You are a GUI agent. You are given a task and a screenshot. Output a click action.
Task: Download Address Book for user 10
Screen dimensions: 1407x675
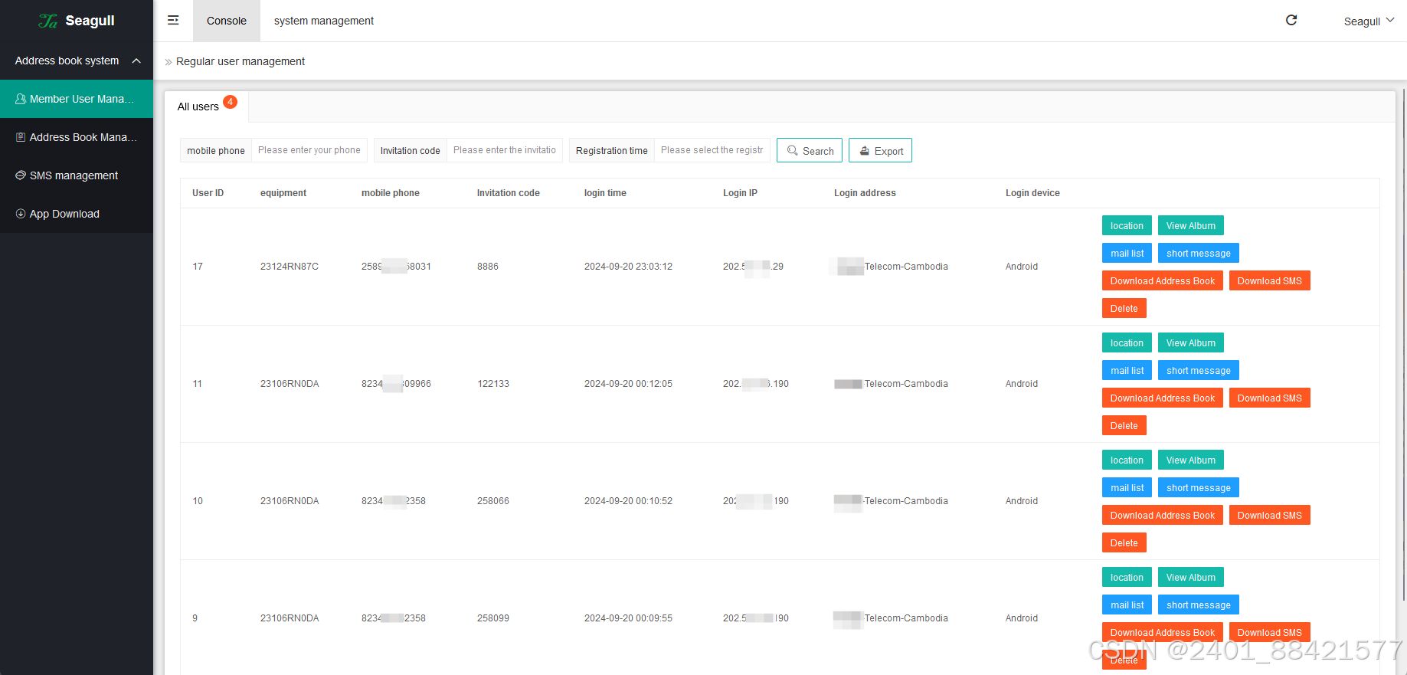[x=1162, y=516]
